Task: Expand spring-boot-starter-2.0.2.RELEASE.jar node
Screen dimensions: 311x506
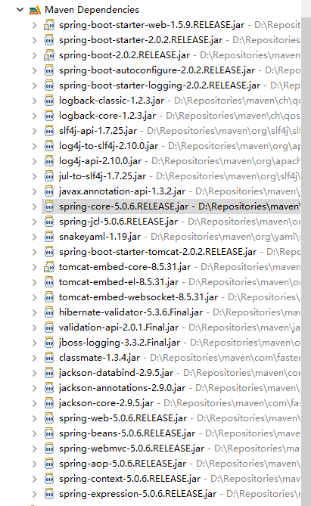Action: tap(35, 40)
